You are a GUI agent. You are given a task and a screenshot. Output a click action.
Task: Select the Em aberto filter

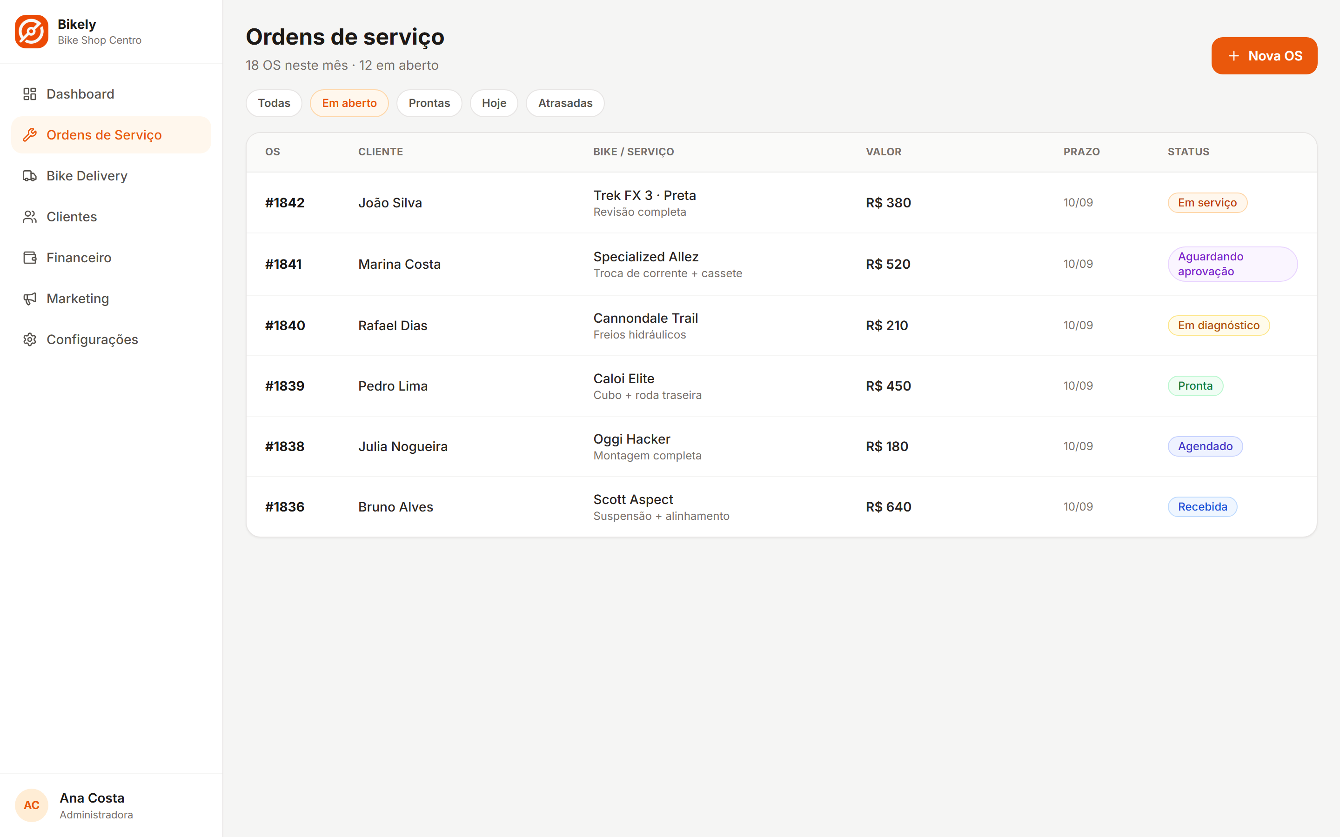pyautogui.click(x=349, y=103)
